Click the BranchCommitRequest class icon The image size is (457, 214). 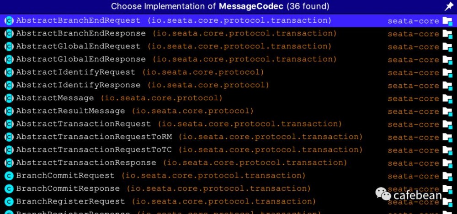9,176
